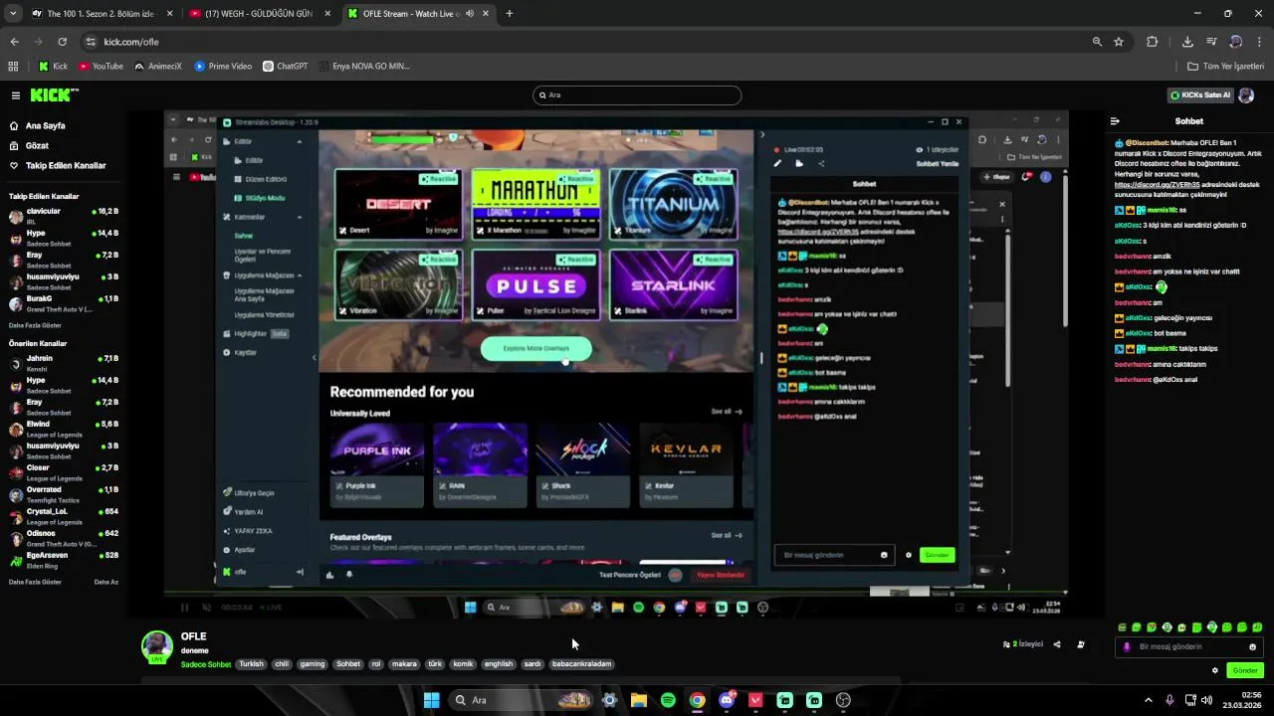Open Tüm Yer İşaretleri bookmarks folder
The image size is (1274, 716).
click(1226, 67)
